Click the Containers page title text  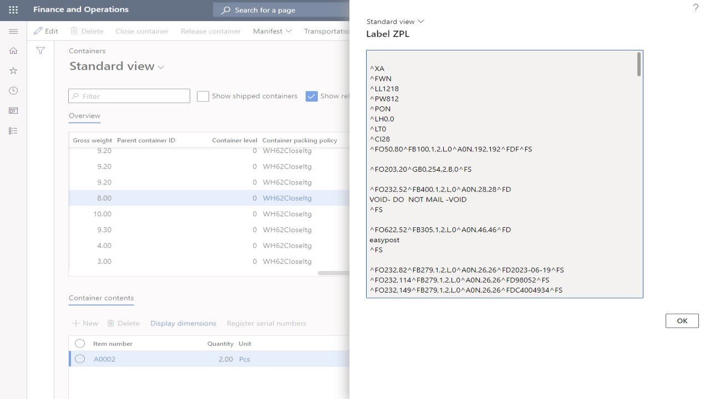coord(87,50)
